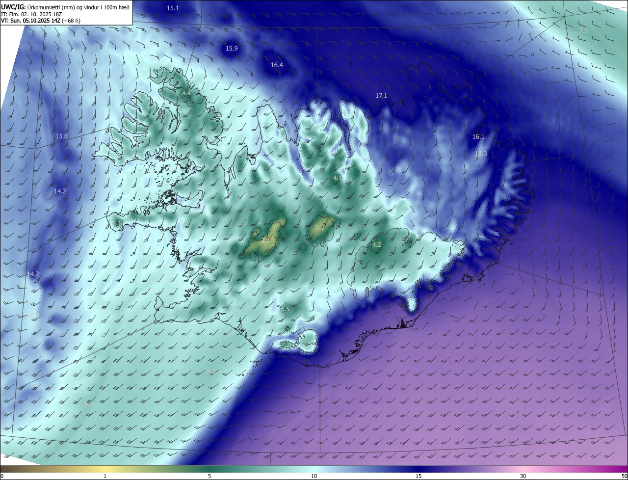Click the 30 tick on the color scale

(523, 476)
